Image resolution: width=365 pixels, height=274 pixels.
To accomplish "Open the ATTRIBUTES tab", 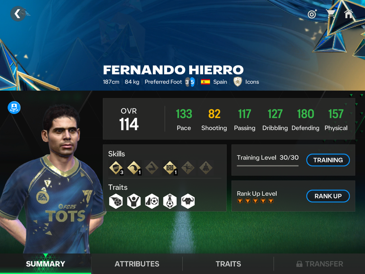I will coord(137,264).
